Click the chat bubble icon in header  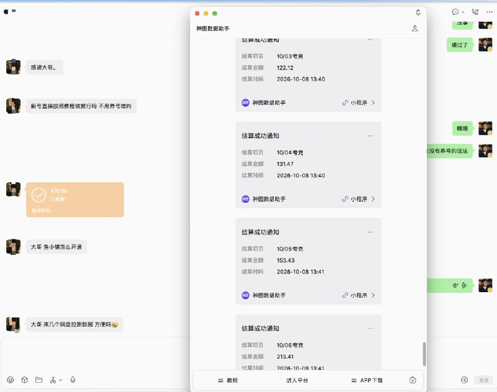point(455,12)
